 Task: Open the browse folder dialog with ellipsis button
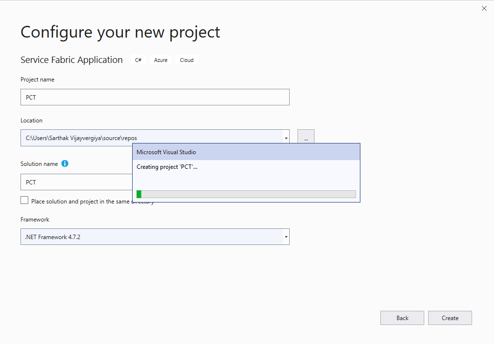pyautogui.click(x=306, y=137)
